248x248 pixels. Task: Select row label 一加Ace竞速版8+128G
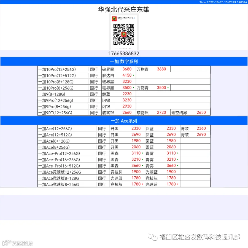point(58,178)
